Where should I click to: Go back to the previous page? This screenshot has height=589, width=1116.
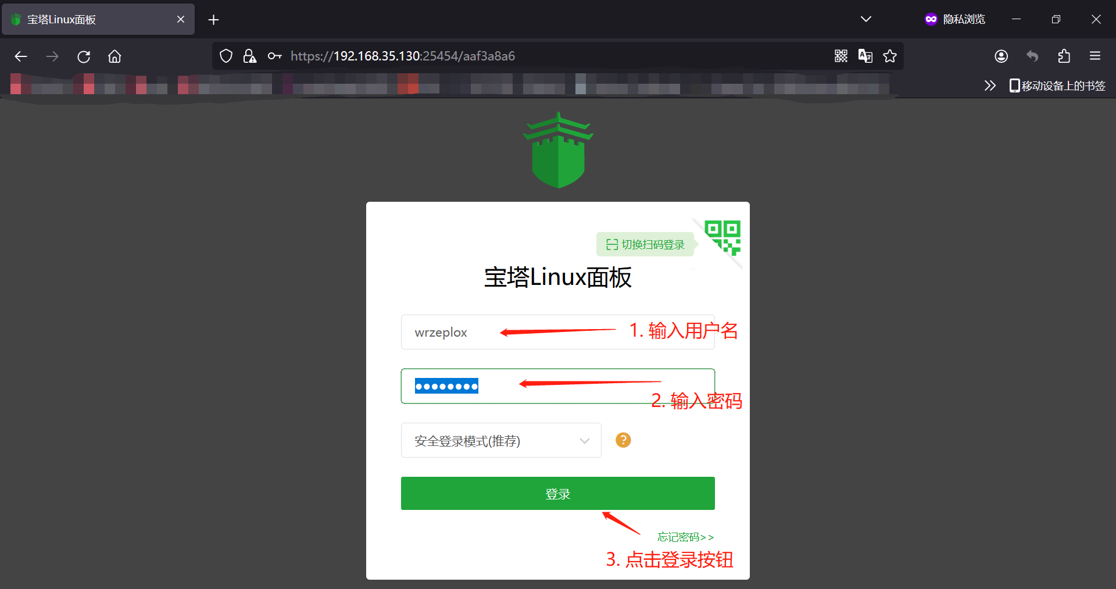[x=21, y=56]
